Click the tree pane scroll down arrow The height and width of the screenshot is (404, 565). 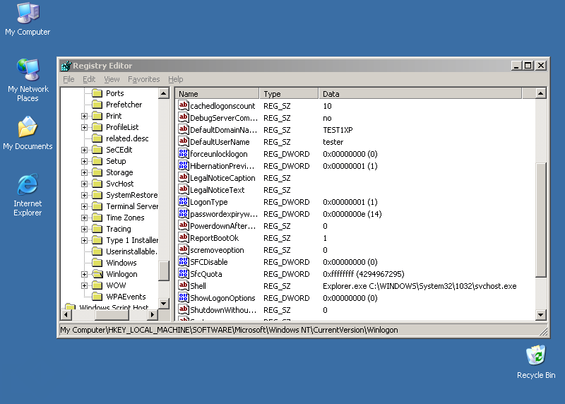point(164,304)
